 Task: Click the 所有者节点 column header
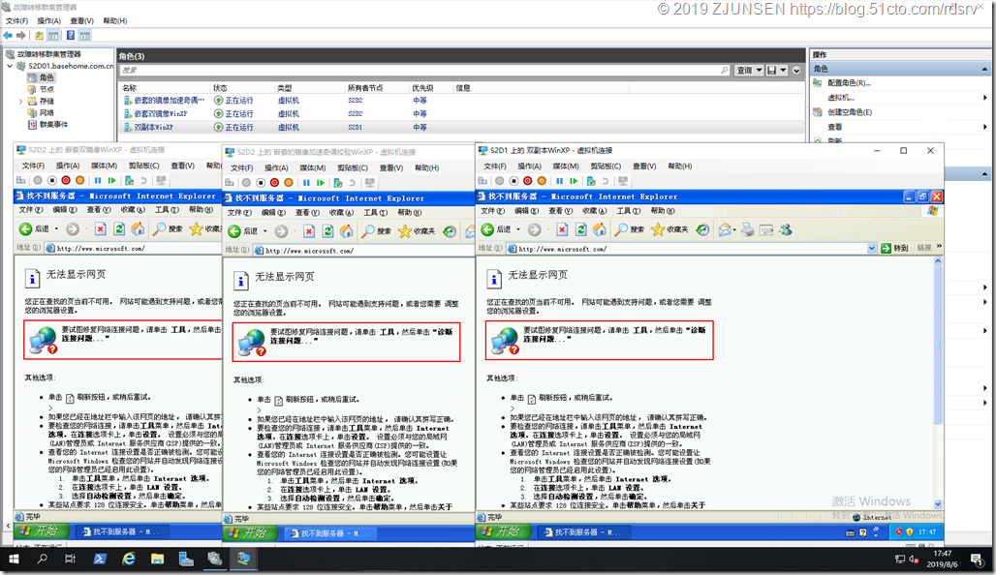tap(365, 88)
